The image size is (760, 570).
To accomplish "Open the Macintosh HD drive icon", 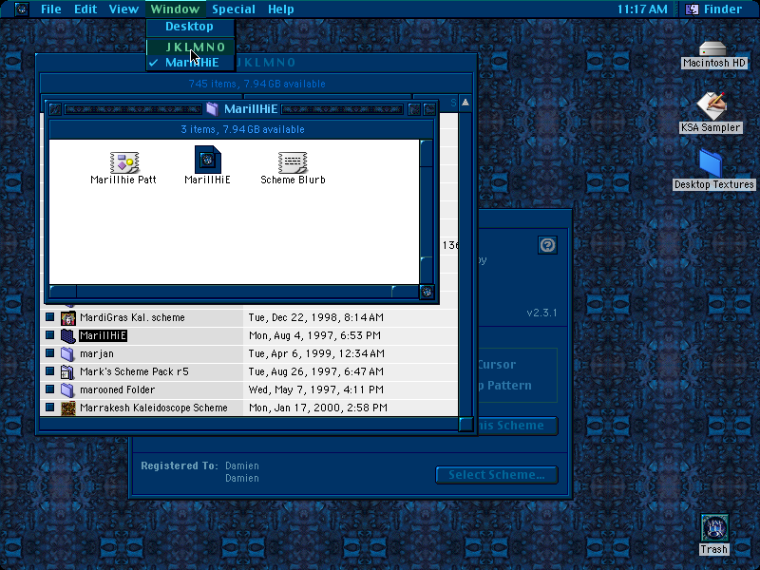I will coord(712,49).
